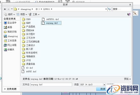Open 网上邻居 location
The width and height of the screenshot is (140, 95).
10,45
